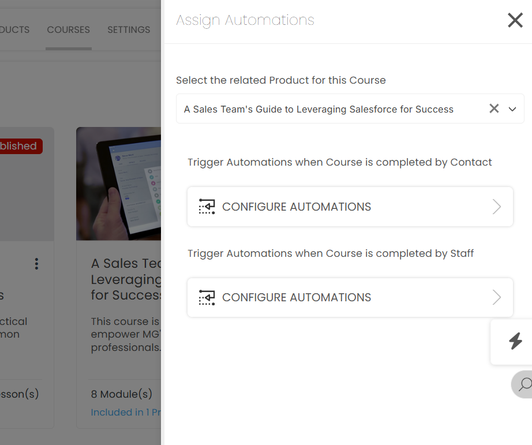Switch to the Settings tab
This screenshot has width=532, height=445.
click(x=129, y=30)
